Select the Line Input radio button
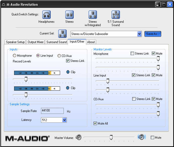 pos(38,56)
